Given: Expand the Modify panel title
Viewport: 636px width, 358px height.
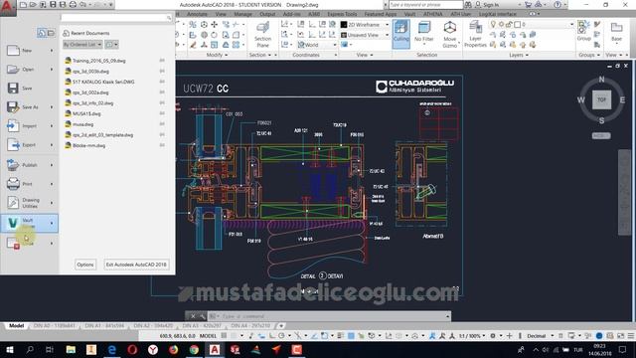Looking at the screenshot, I should [217, 55].
